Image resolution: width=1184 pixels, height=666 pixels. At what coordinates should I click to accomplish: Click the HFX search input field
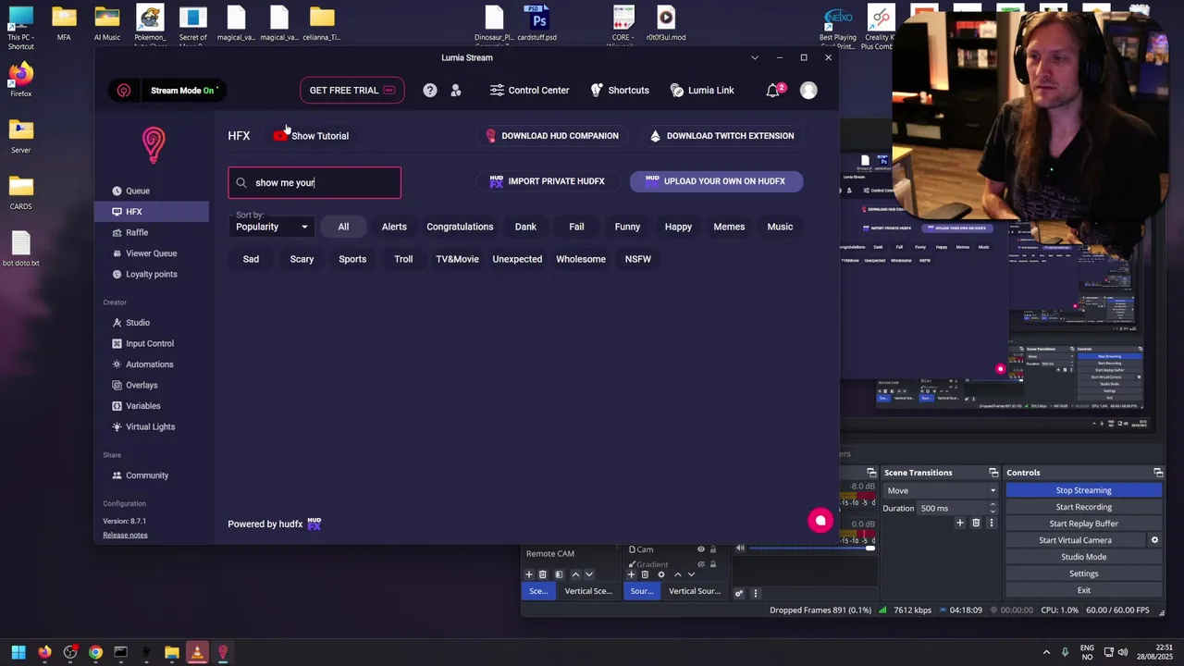pyautogui.click(x=314, y=183)
